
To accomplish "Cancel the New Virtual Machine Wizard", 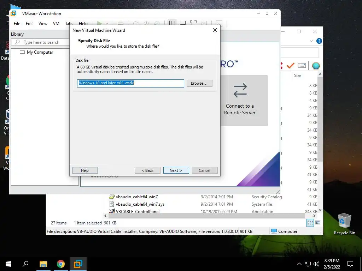I will pos(205,170).
